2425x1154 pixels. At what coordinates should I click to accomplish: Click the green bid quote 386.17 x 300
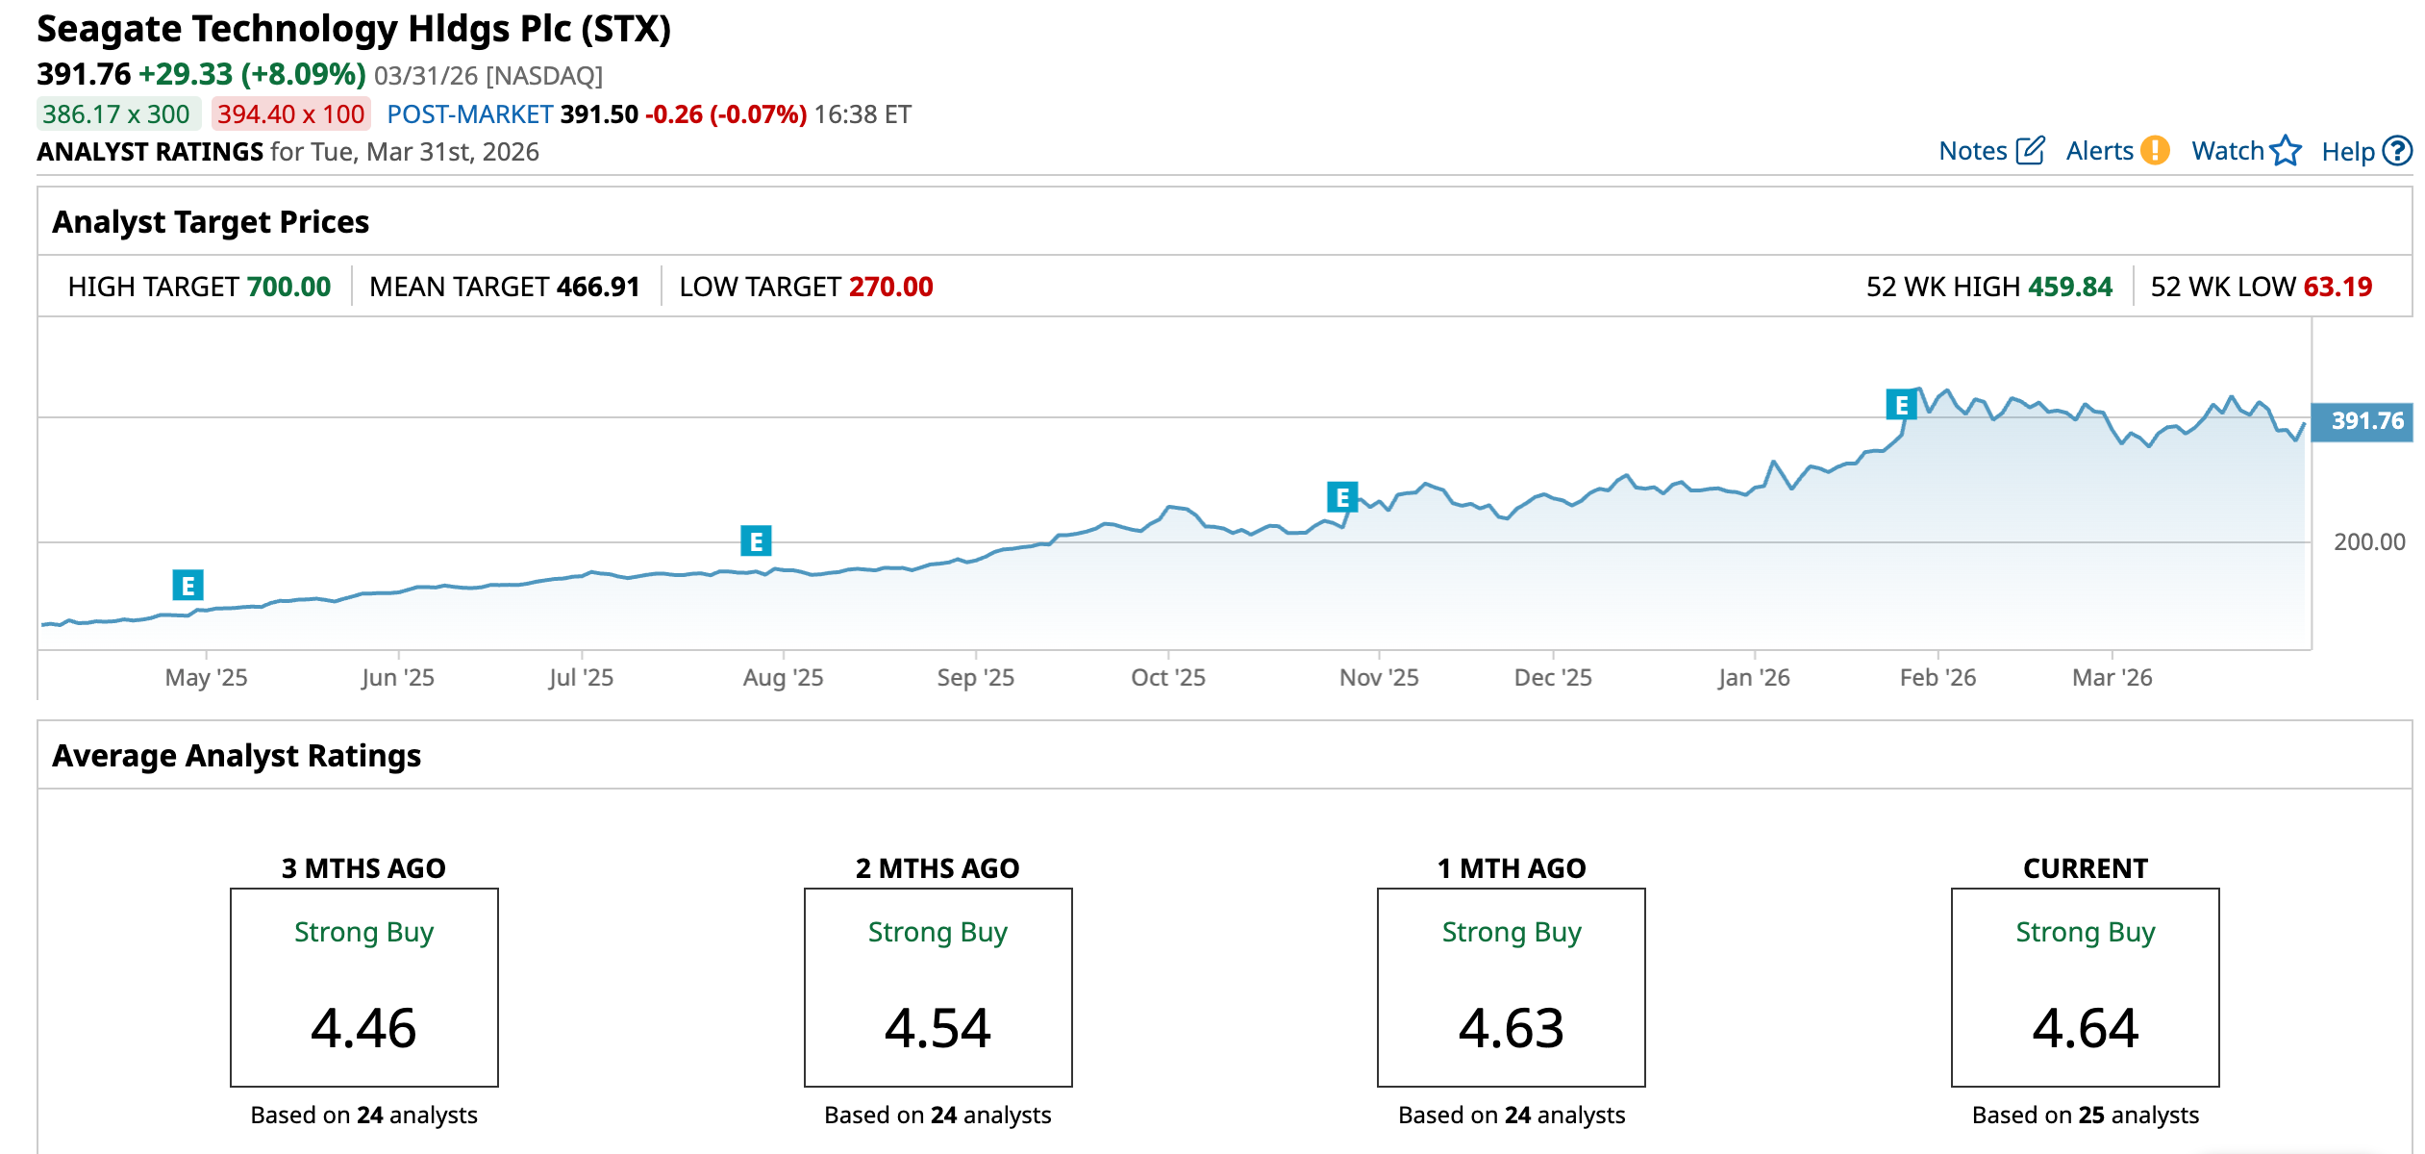(x=117, y=114)
